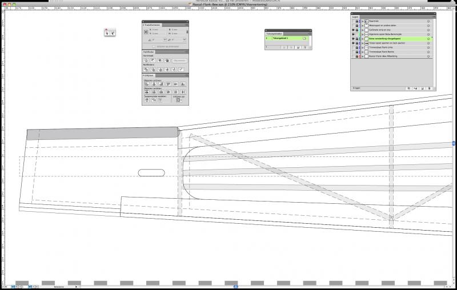The width and height of the screenshot is (457, 290).
Task: Show the Timmerplaat Flank Links layer
Action: pyautogui.click(x=353, y=47)
